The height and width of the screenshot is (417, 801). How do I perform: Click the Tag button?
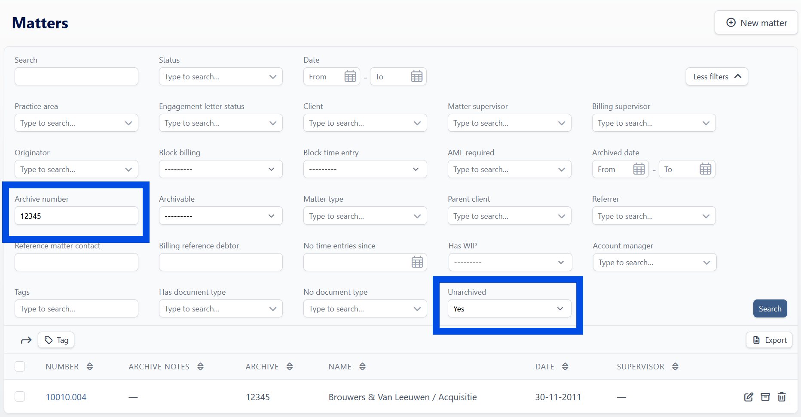tap(56, 340)
